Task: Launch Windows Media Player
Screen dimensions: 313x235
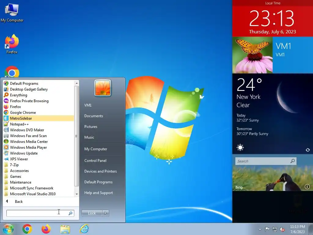Action: (x=39, y=147)
